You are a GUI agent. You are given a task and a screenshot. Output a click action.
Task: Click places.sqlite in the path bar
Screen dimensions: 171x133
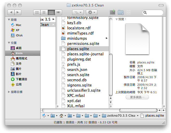click(152, 116)
